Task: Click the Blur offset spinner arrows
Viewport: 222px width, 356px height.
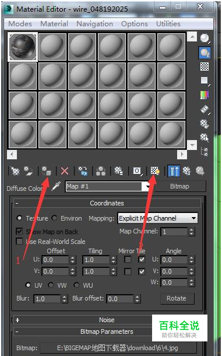Action: pos(137,299)
